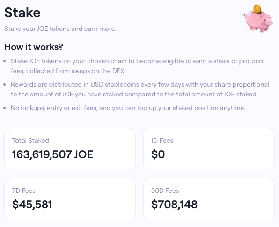Click the '$45,581' value
This screenshot has height=227, width=279.
(32, 205)
